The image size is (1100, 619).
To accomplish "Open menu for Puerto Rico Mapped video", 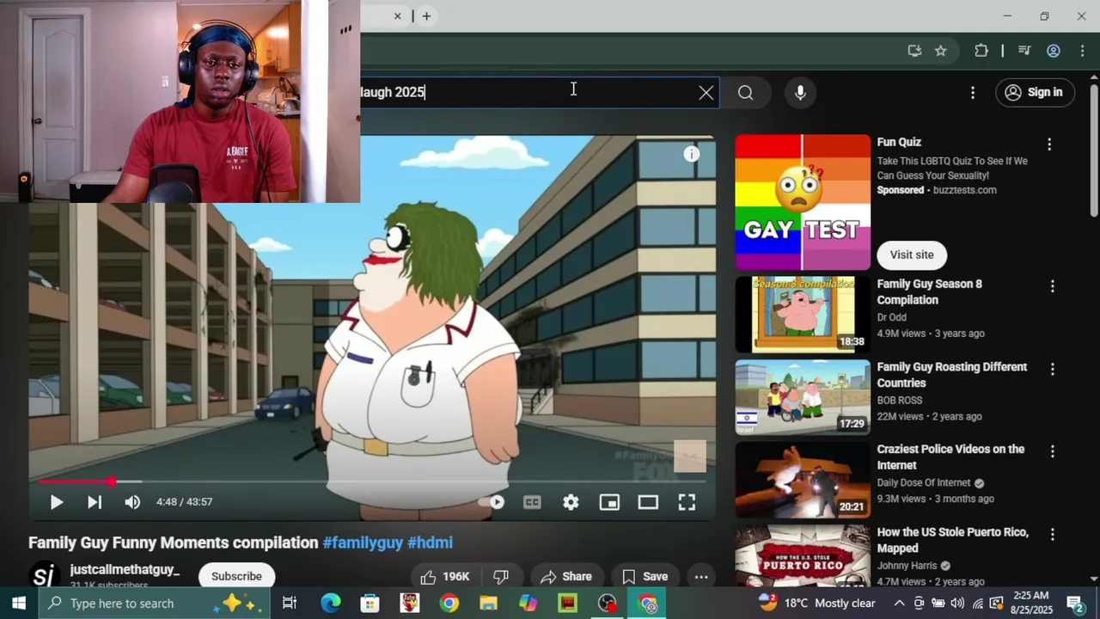I will tap(1052, 535).
